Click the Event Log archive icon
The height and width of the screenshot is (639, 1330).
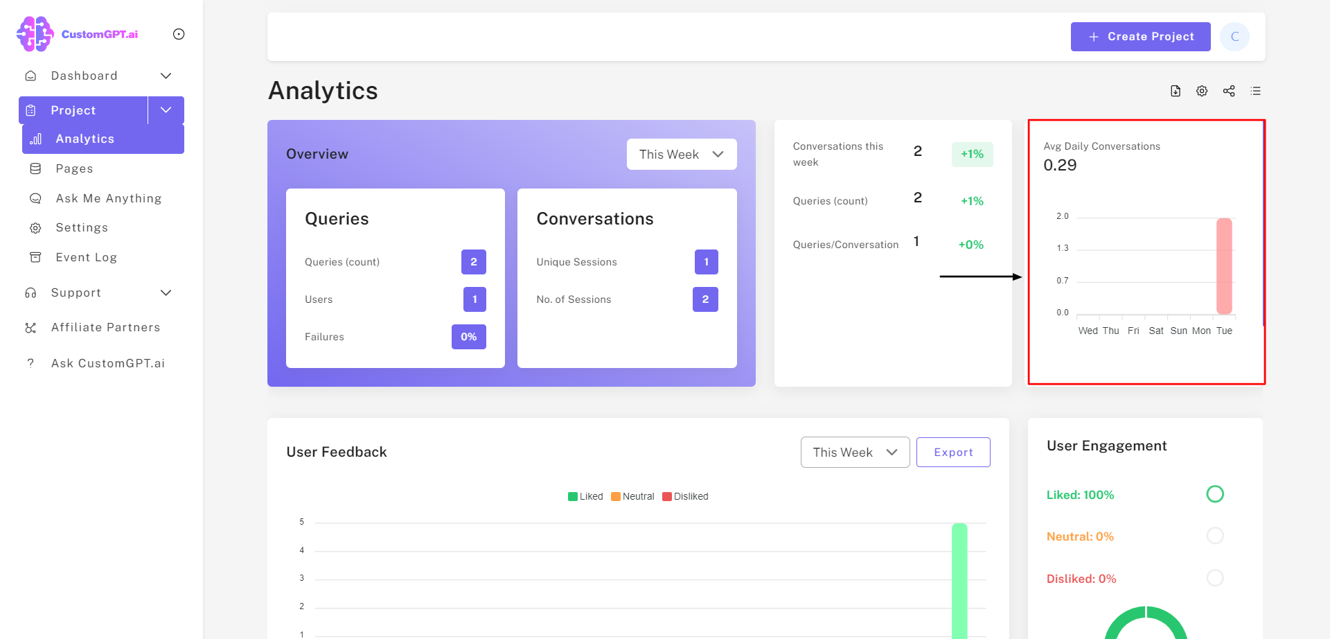35,257
